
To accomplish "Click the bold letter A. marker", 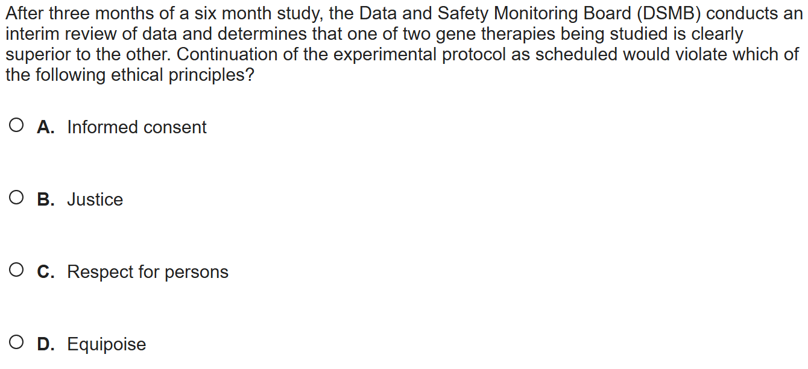I will 46,127.
